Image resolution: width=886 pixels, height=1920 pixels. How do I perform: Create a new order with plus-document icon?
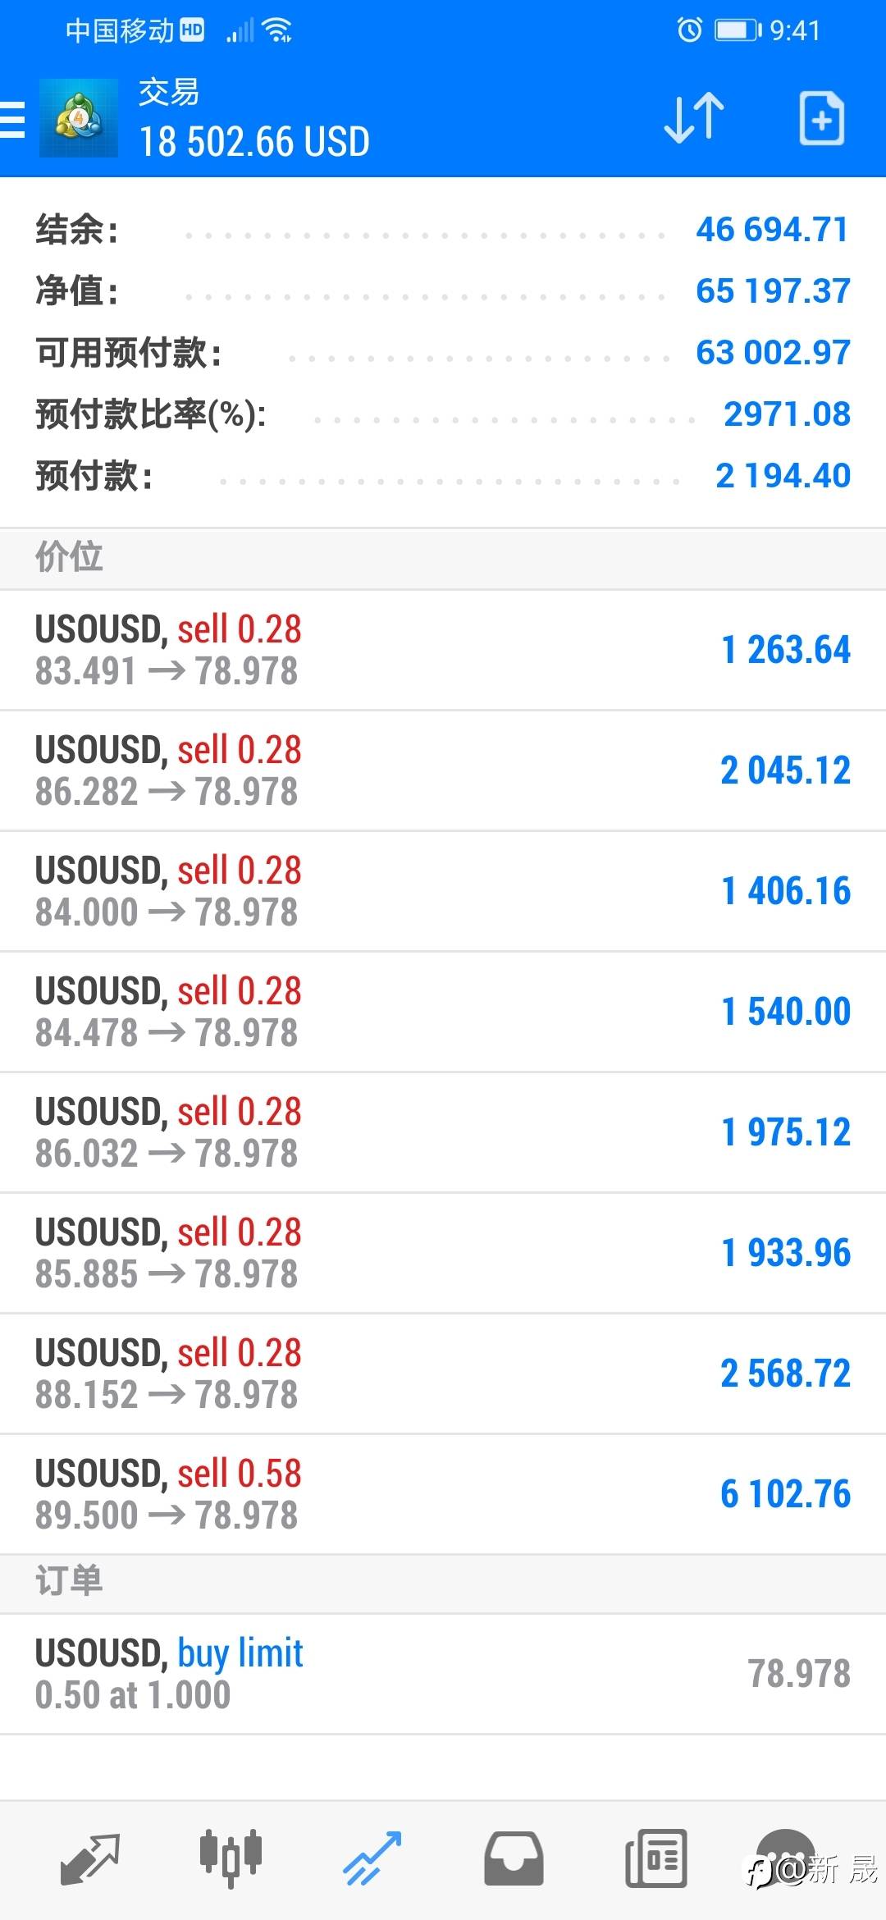click(821, 119)
